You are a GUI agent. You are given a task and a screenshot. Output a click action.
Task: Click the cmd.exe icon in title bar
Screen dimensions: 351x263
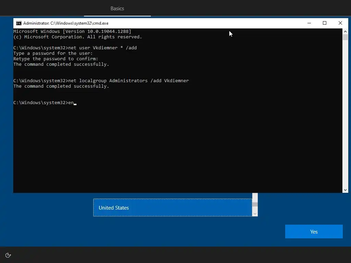coord(19,23)
